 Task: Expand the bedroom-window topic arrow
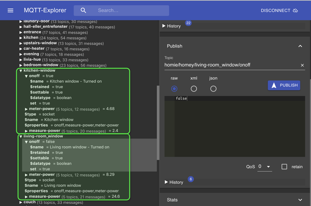click(21, 65)
